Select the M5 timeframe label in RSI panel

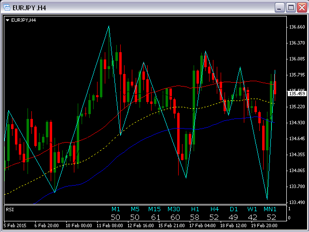click(x=135, y=209)
